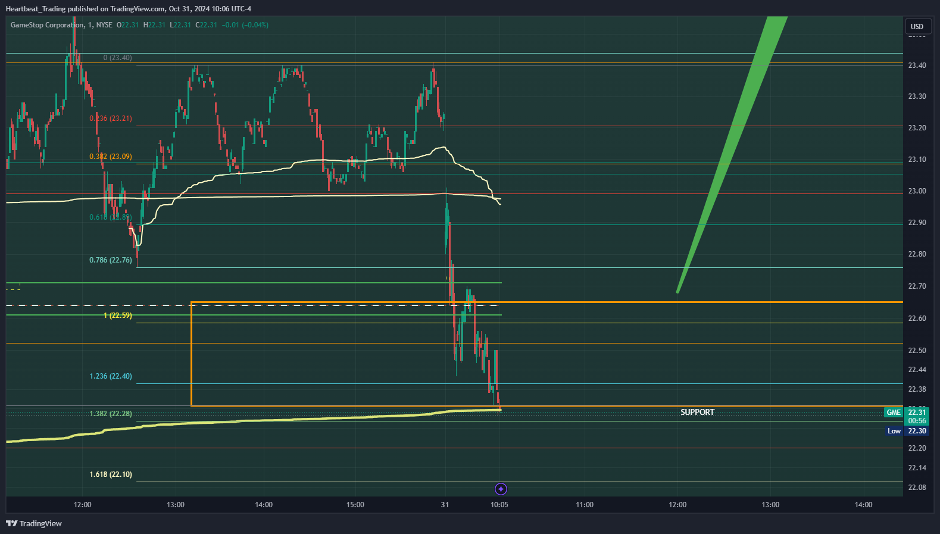Click the 11:00 time axis label
This screenshot has height=534, width=940.
tap(585, 505)
